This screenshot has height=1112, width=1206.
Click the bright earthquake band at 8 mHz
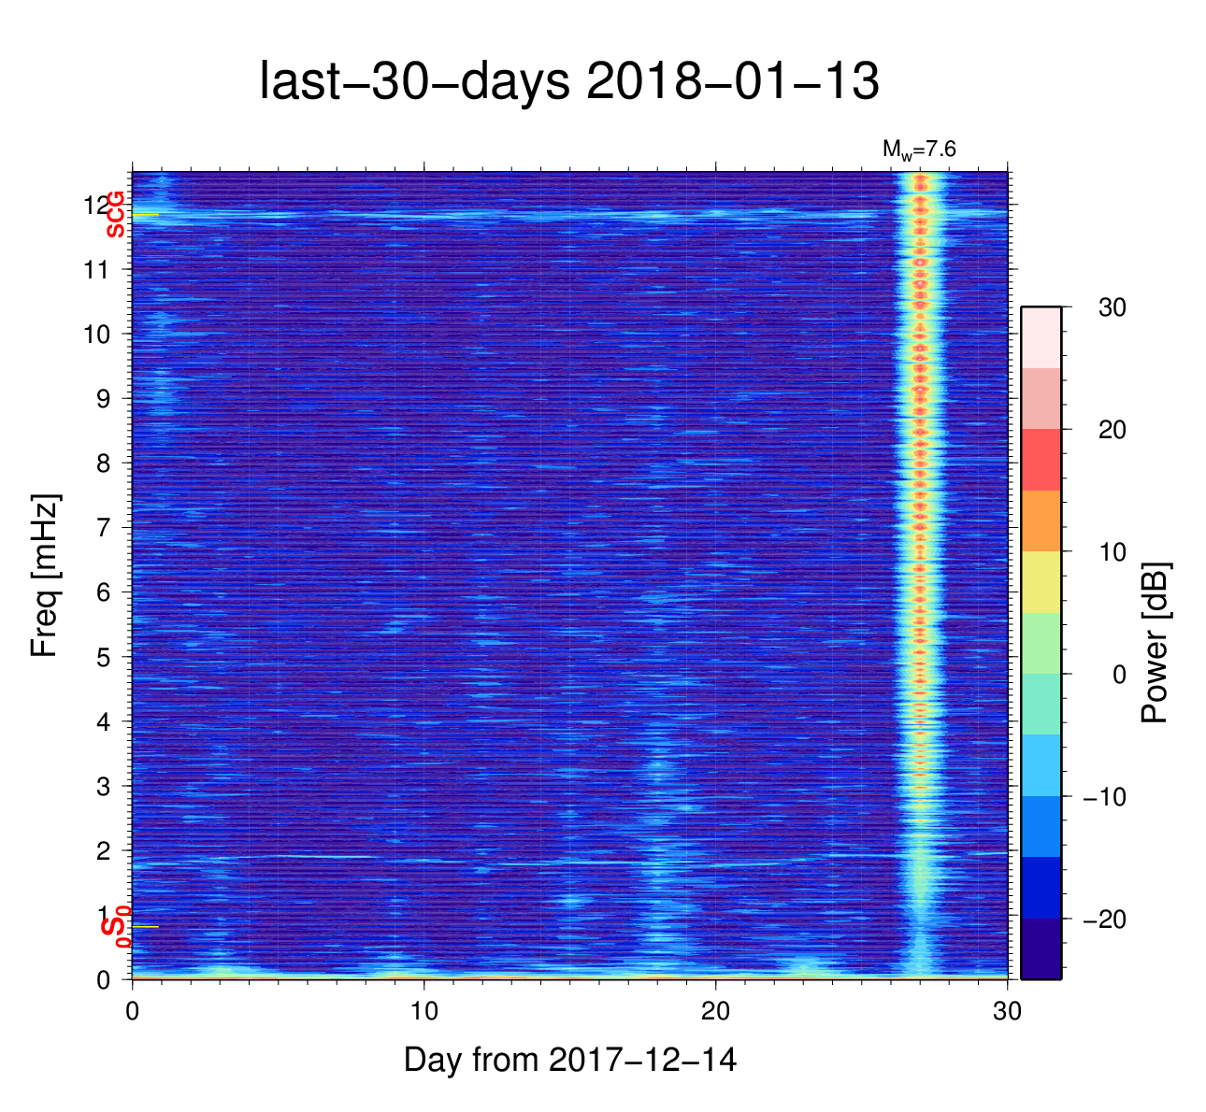coord(921,463)
